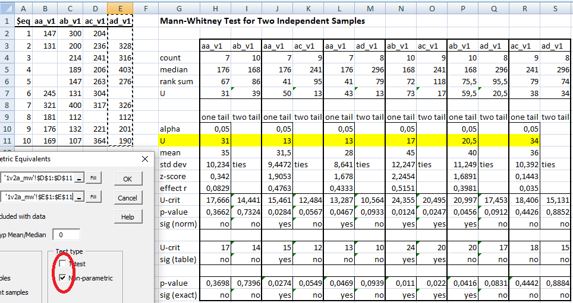Select column A header
The image size is (573, 303).
pos(23,8)
